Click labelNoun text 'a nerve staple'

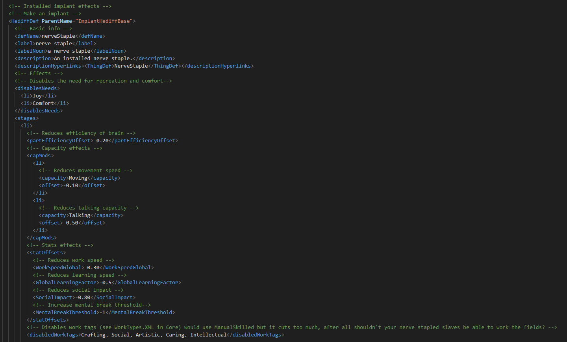tap(69, 51)
